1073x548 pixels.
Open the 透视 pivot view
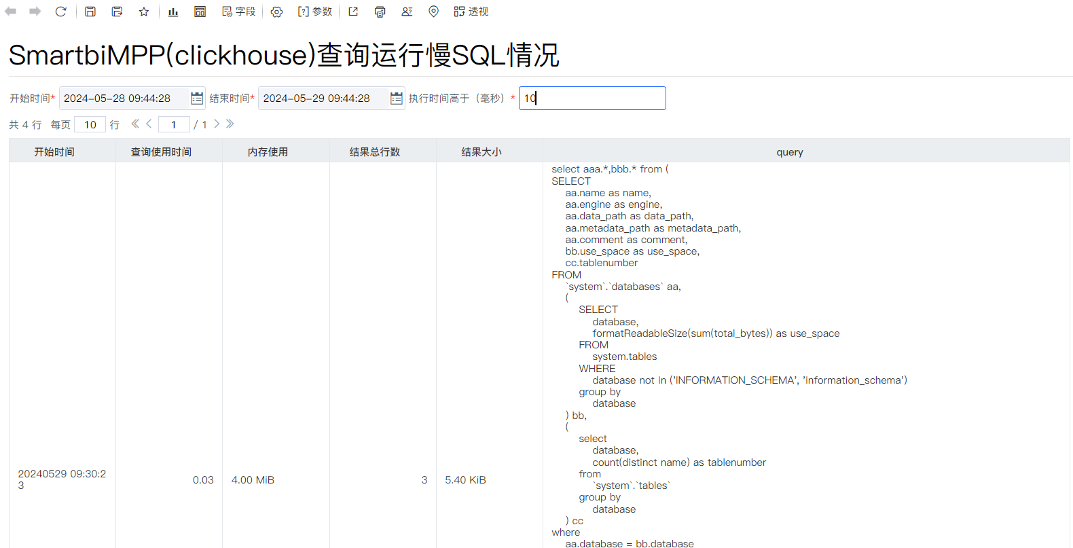pyautogui.click(x=471, y=12)
